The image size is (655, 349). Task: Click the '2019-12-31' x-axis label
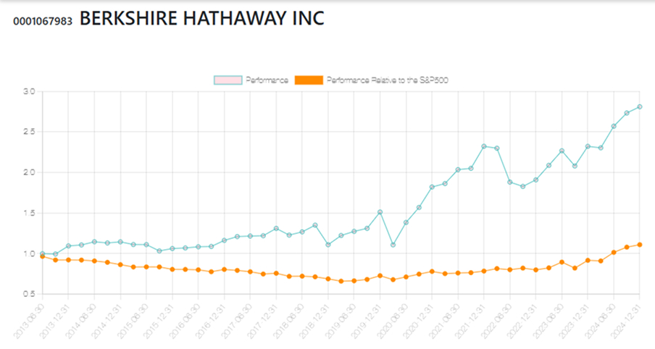point(367,321)
